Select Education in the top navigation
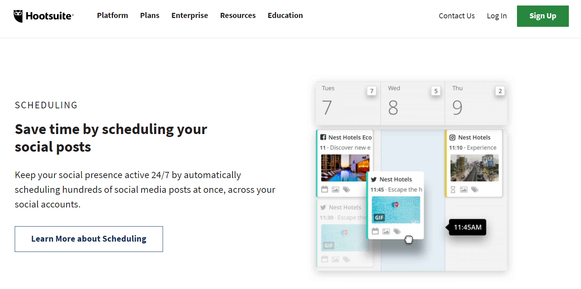 click(x=285, y=15)
